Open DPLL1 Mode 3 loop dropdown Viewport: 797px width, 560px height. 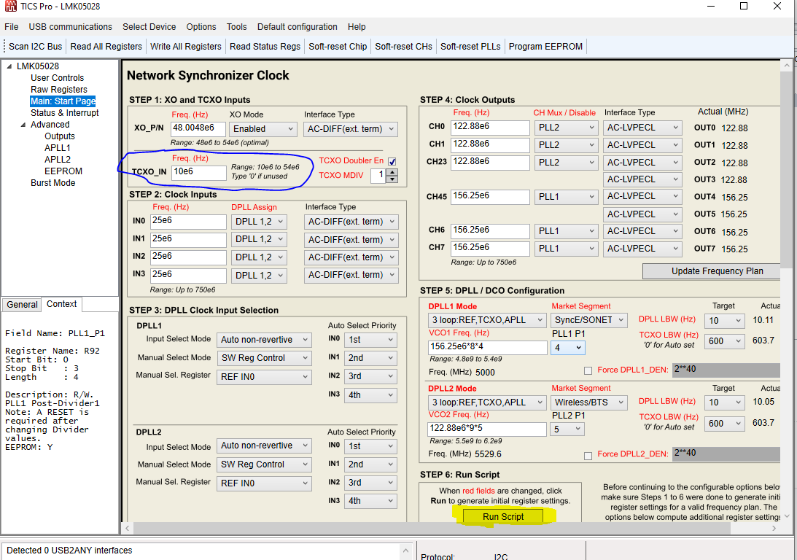tap(487, 320)
